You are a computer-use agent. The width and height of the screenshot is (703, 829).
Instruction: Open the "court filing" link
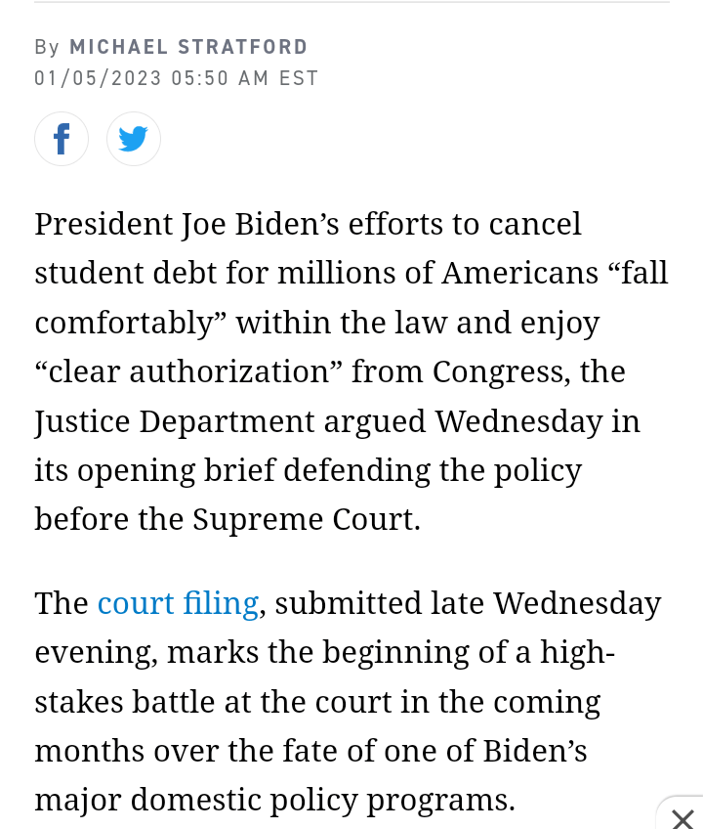pos(178,603)
